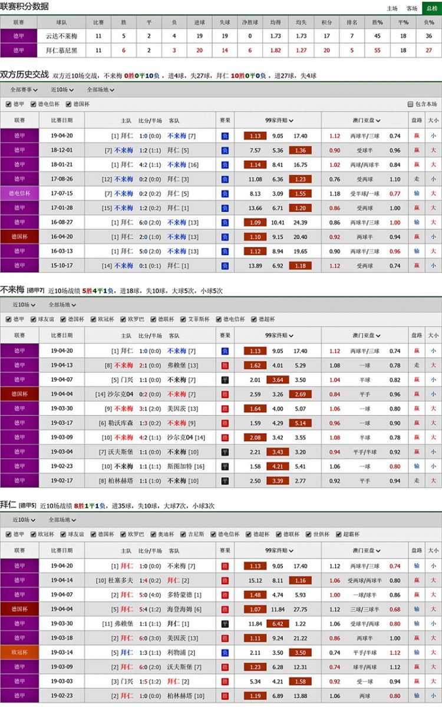Open the blue 不来梅 link in the 17-01-28 row
This screenshot has height=707, width=442.
pyautogui.click(x=124, y=208)
